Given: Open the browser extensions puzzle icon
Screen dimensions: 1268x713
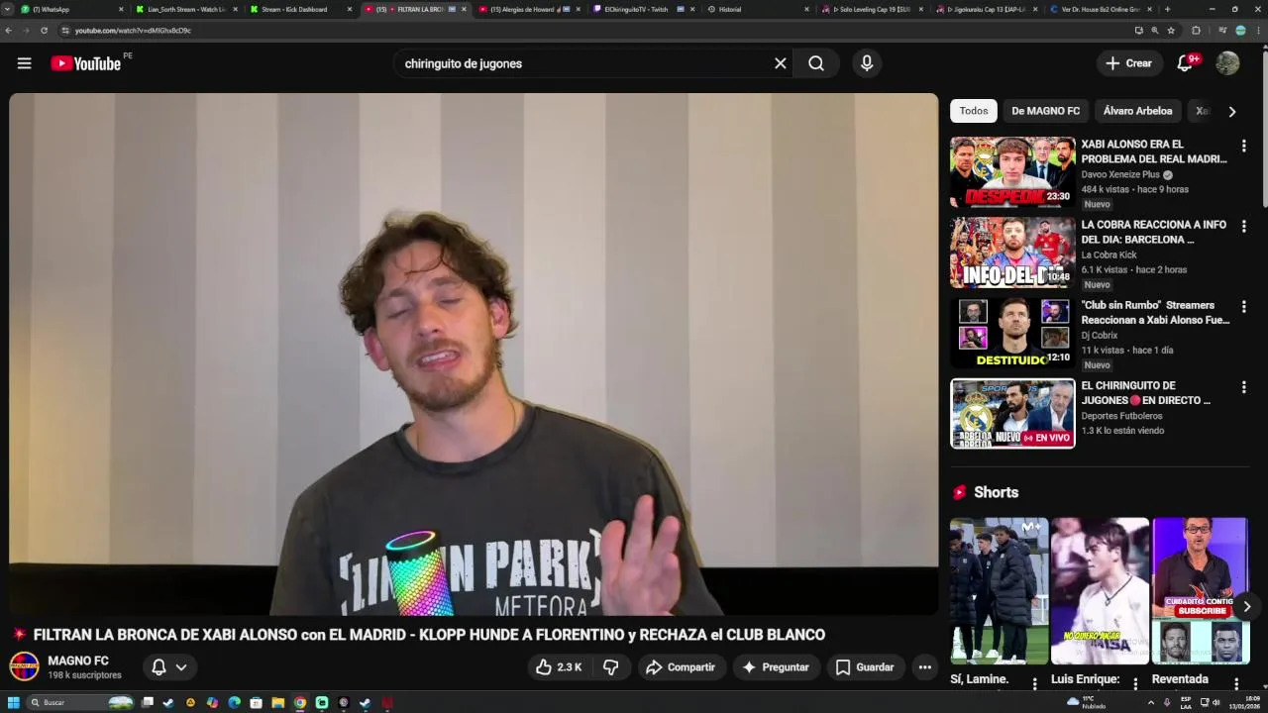Looking at the screenshot, I should pyautogui.click(x=1196, y=31).
